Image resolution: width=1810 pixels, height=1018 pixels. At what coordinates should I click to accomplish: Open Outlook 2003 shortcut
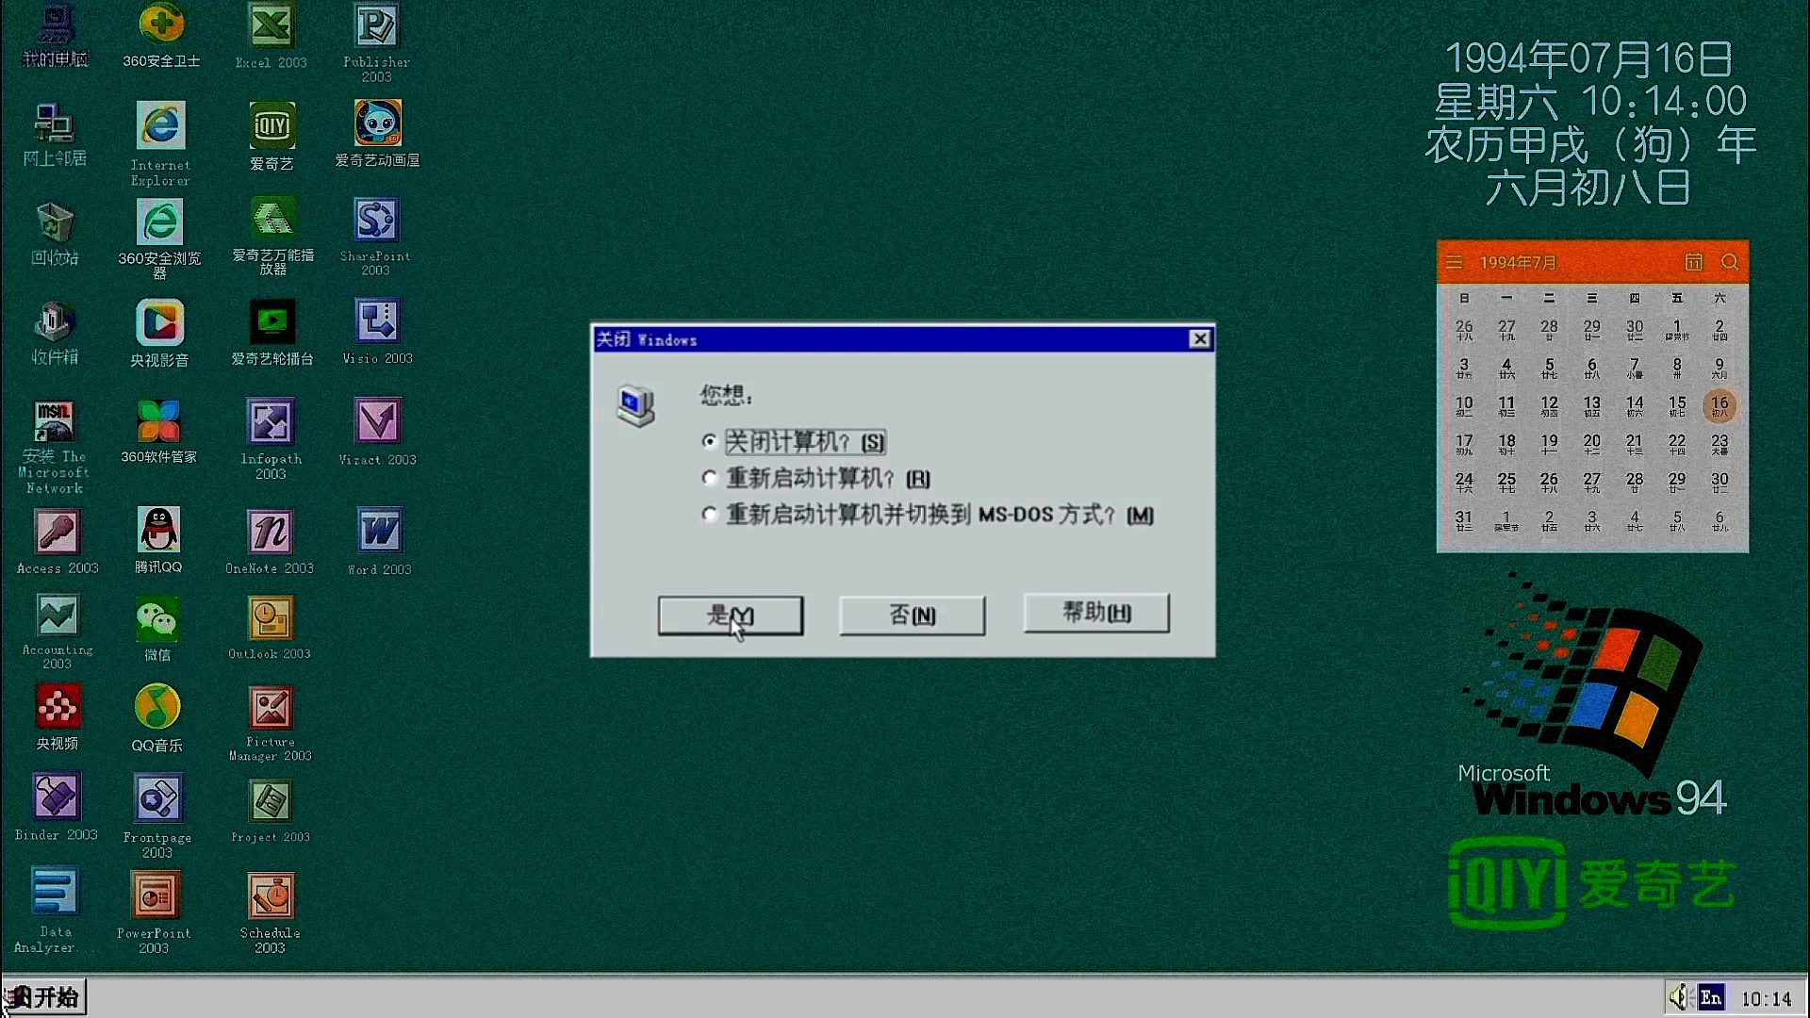click(x=270, y=628)
